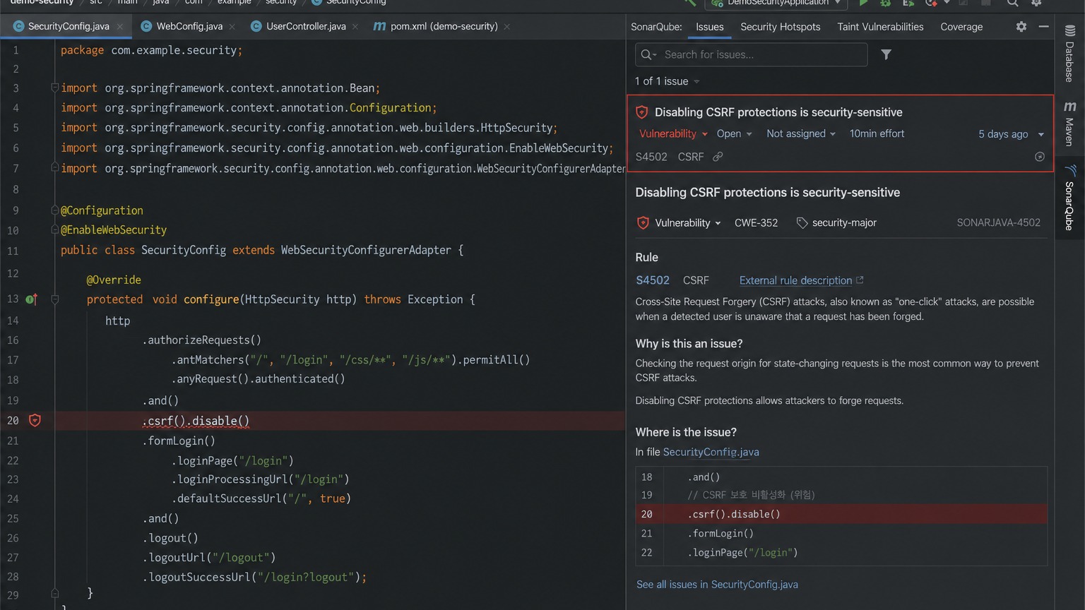Close the SecurityConfig.java tab
The image size is (1085, 610).
[x=120, y=27]
